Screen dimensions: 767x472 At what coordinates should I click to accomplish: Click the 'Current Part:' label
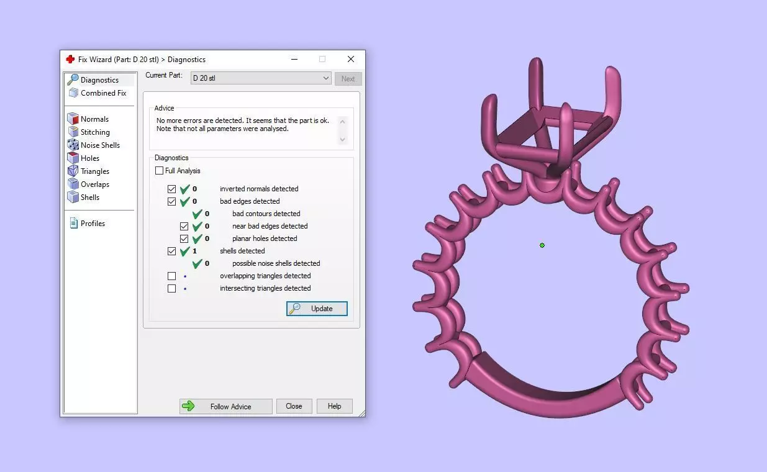pyautogui.click(x=164, y=75)
